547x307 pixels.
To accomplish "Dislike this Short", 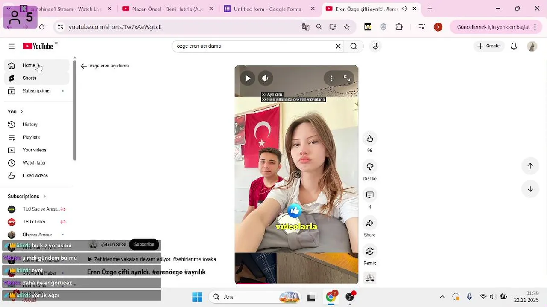I will click(370, 167).
